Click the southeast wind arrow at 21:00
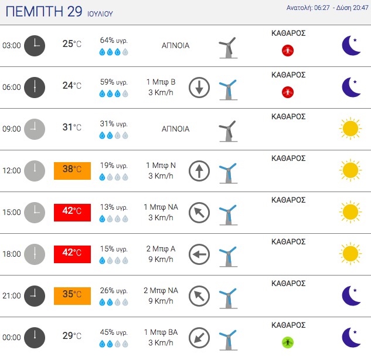The width and height of the screenshot is (371, 356). [x=199, y=296]
